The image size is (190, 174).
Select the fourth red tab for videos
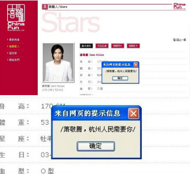tap(133, 46)
